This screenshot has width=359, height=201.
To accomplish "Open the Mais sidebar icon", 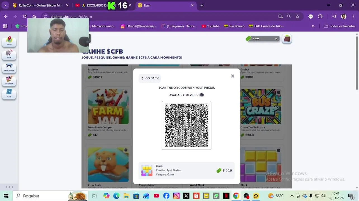I will pos(9,94).
